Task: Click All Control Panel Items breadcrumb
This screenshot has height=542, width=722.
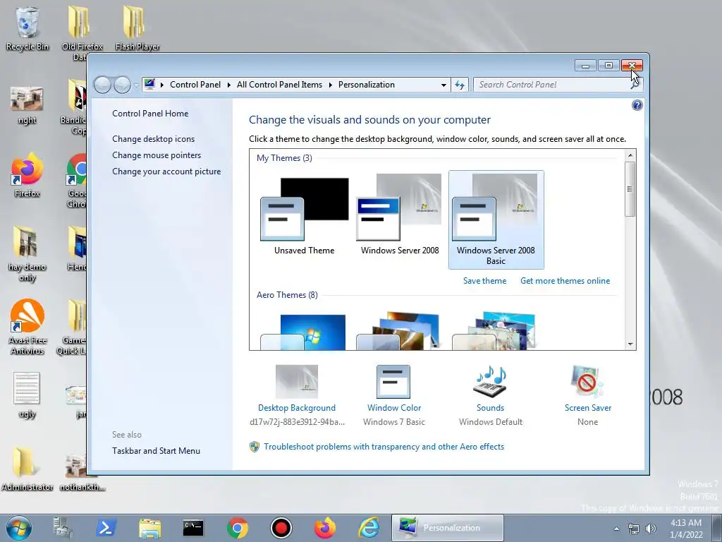Action: (x=279, y=85)
